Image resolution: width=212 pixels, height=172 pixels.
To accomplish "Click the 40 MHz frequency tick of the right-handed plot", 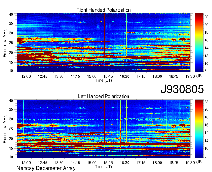I will 11,14.
